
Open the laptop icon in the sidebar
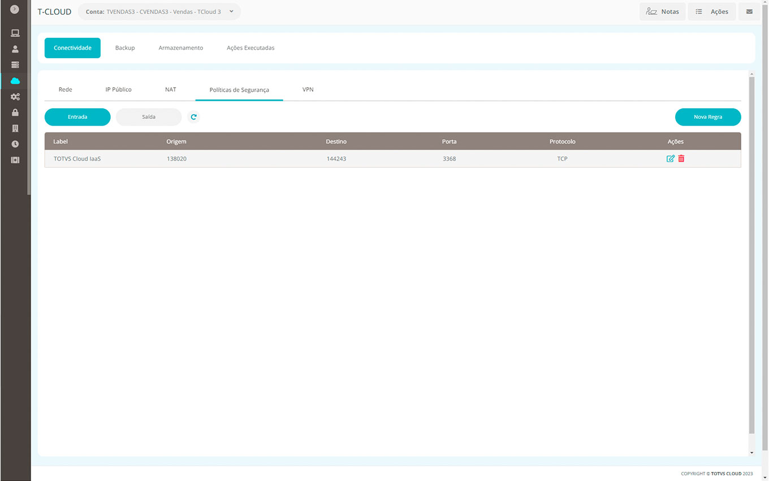pos(15,33)
